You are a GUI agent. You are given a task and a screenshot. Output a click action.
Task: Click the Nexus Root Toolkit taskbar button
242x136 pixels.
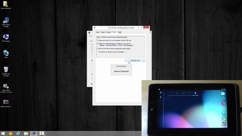point(34,133)
